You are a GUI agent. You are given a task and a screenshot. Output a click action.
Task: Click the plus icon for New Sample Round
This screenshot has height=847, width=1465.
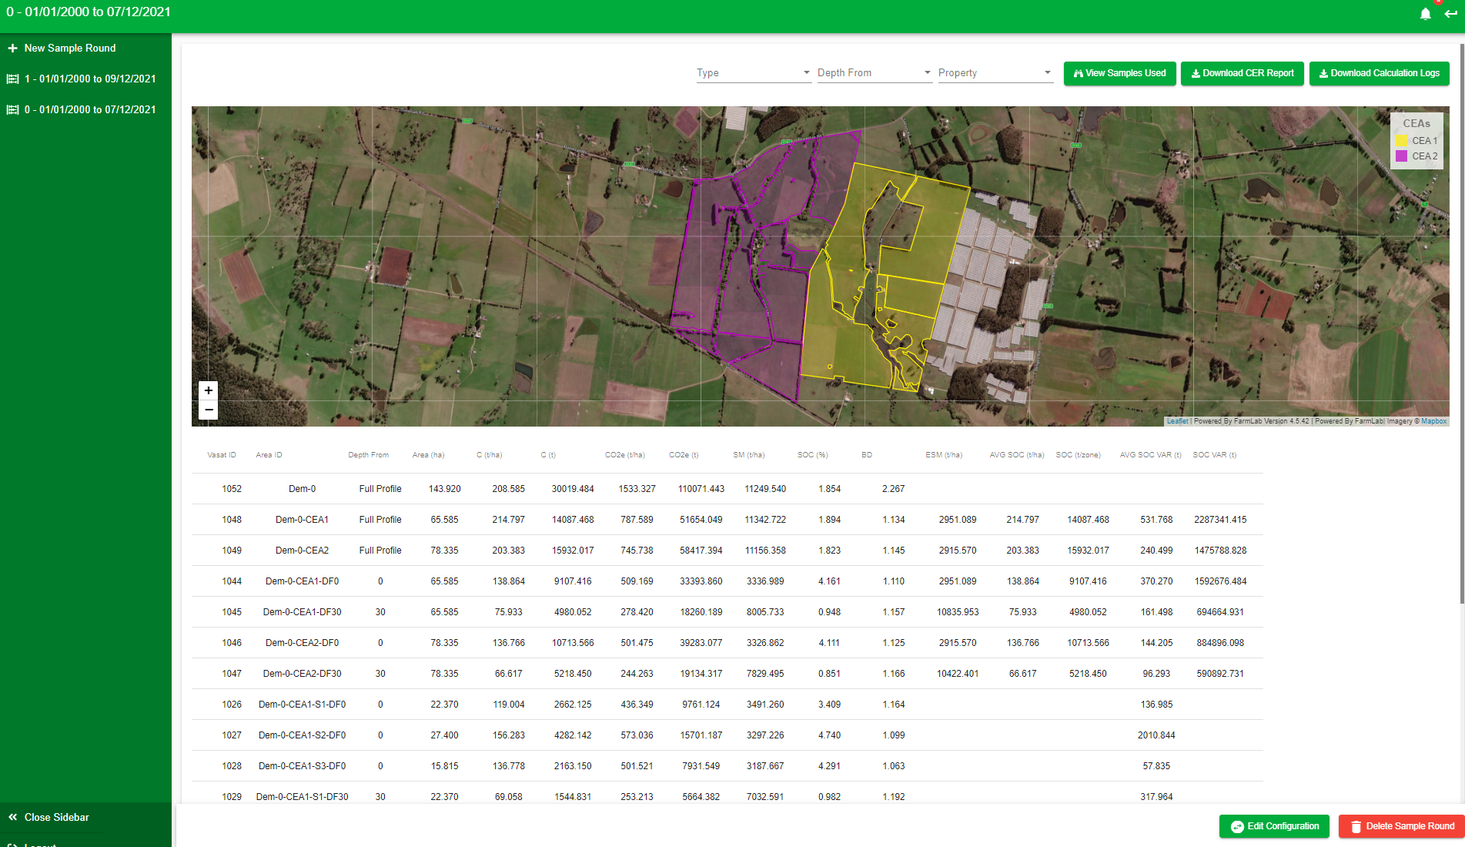coord(12,48)
